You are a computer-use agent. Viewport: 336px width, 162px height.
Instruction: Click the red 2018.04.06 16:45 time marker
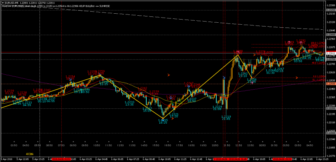[x=238, y=159]
